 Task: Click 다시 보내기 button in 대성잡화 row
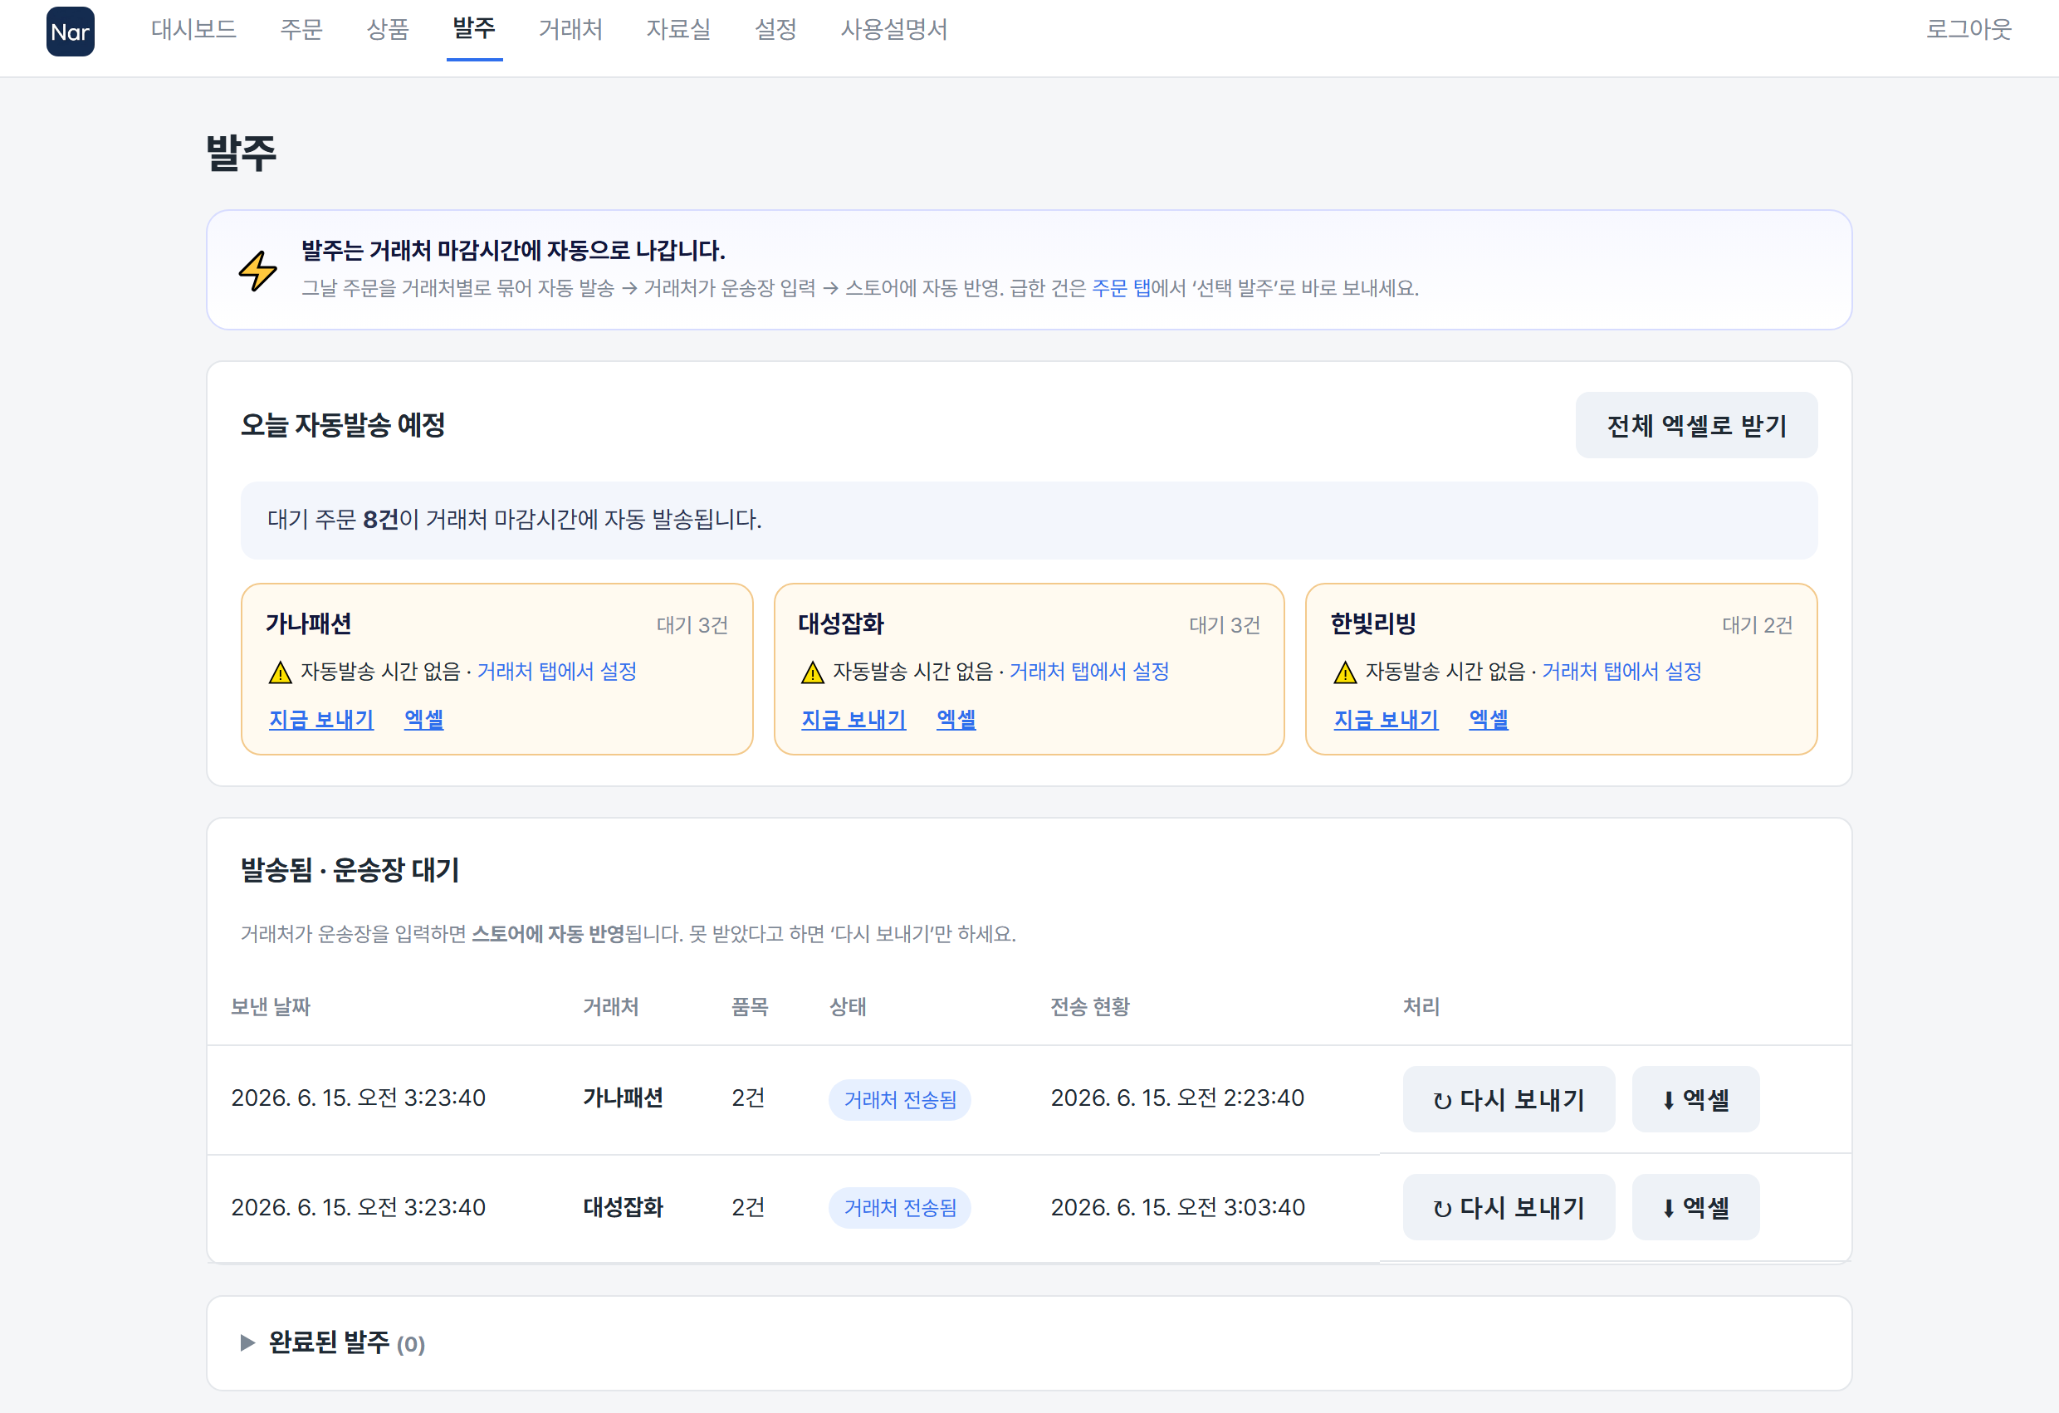pos(1509,1207)
